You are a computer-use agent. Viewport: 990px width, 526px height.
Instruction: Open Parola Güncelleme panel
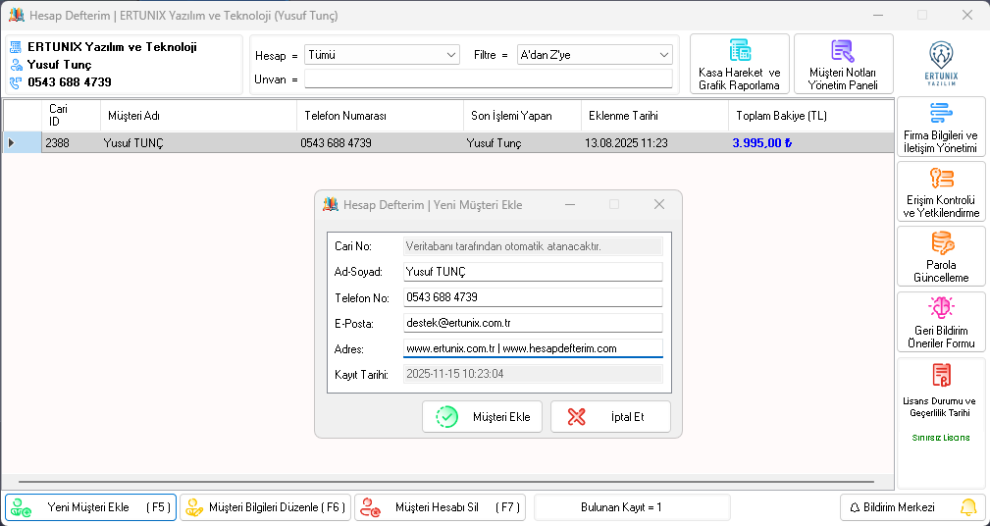[940, 257]
